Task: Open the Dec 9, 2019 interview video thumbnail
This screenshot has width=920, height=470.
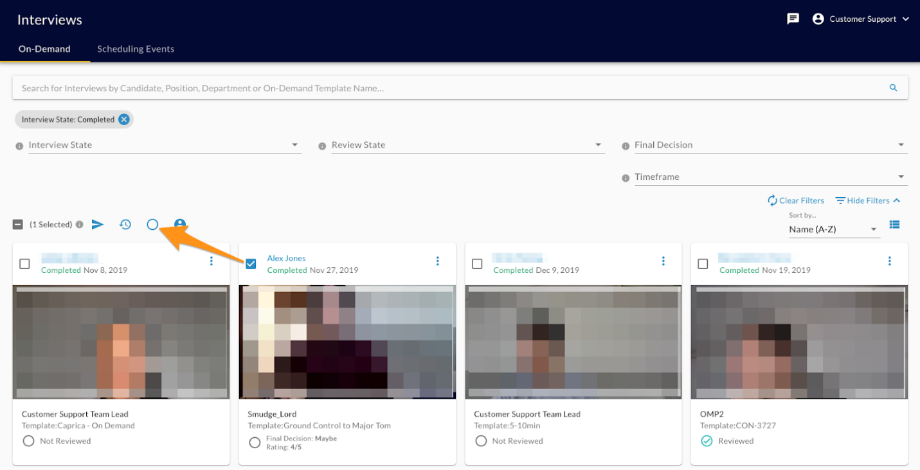Action: click(x=573, y=342)
